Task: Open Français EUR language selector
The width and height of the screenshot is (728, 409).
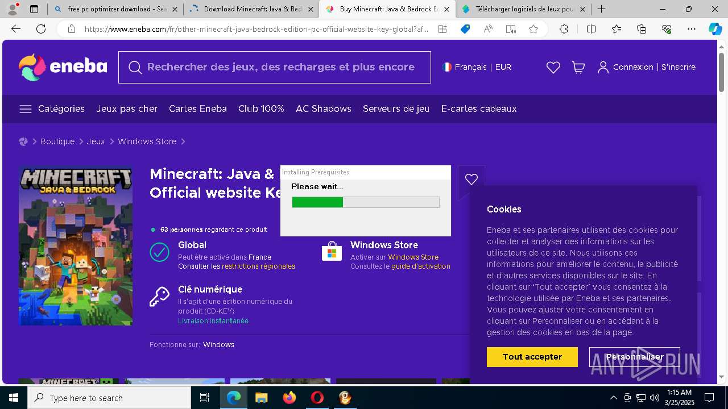Action: pyautogui.click(x=477, y=67)
